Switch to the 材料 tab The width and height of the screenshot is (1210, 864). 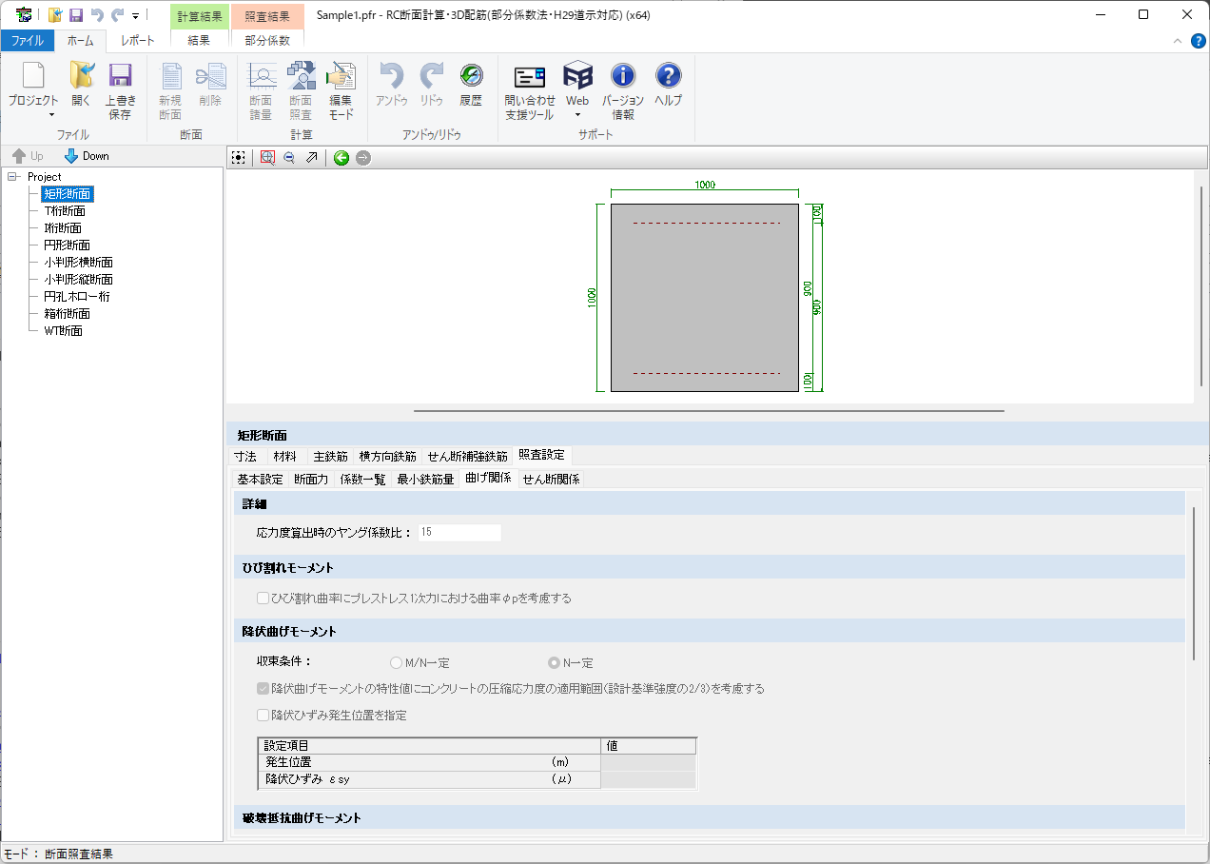pyautogui.click(x=284, y=457)
